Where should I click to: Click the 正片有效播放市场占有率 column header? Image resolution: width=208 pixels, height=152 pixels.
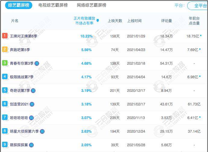tap(84, 21)
